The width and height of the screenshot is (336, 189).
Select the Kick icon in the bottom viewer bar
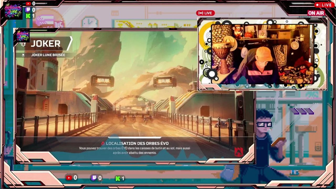point(118,178)
